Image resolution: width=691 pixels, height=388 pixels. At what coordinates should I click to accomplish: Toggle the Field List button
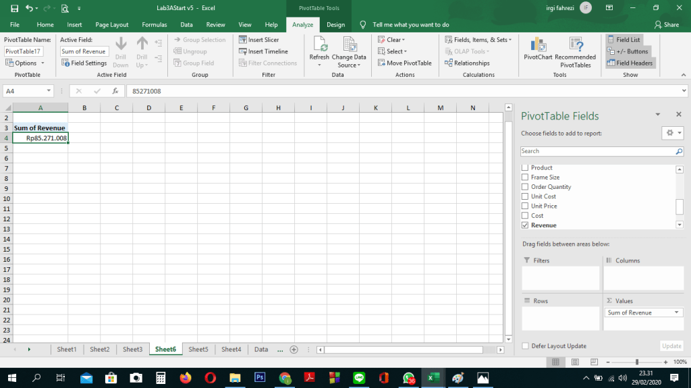tap(624, 40)
